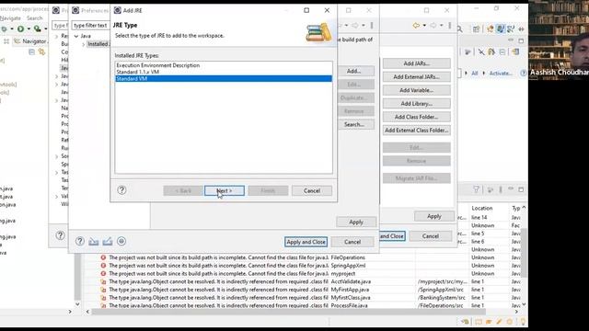Toggle Link with Editor in Navigator
Viewport: 589px width, 331px height.
click(41, 52)
